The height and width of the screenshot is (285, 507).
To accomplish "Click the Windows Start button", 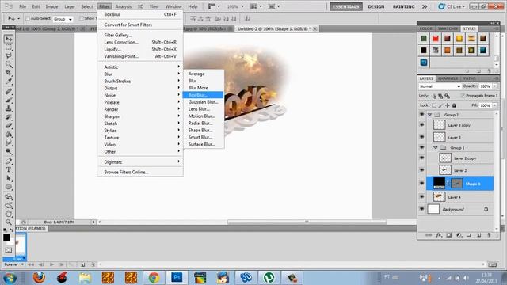I will coord(10,278).
